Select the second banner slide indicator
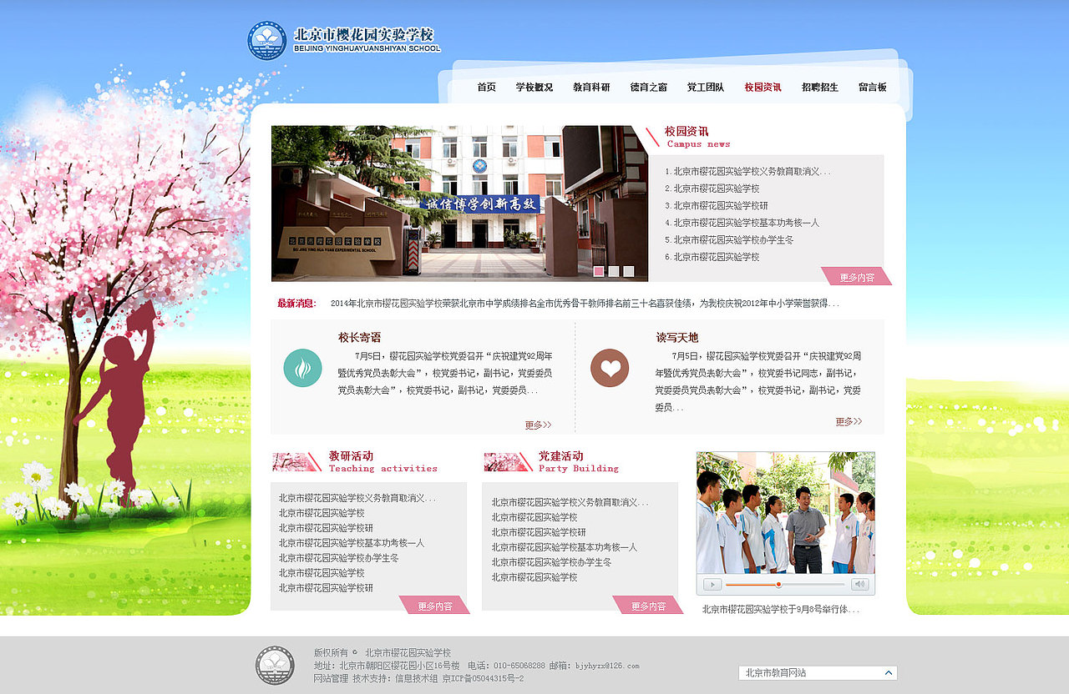The image size is (1069, 694). [614, 271]
